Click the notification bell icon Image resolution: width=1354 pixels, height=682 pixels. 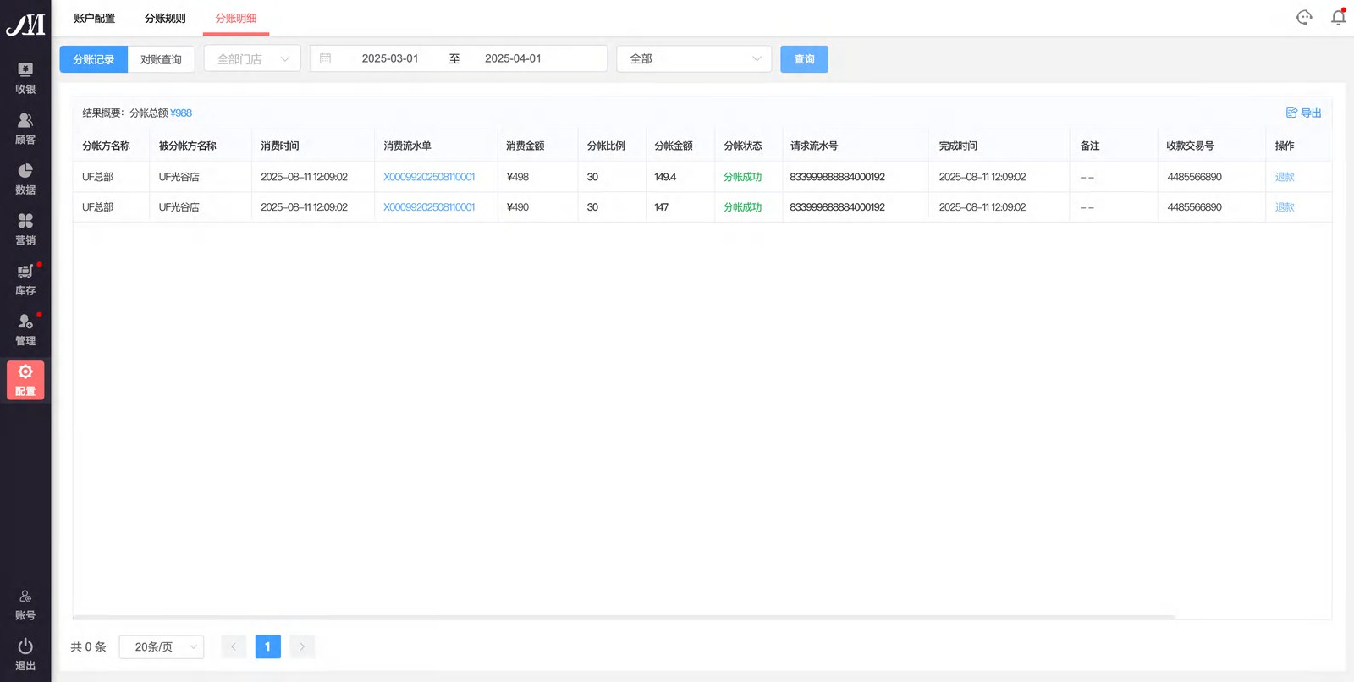tap(1339, 17)
